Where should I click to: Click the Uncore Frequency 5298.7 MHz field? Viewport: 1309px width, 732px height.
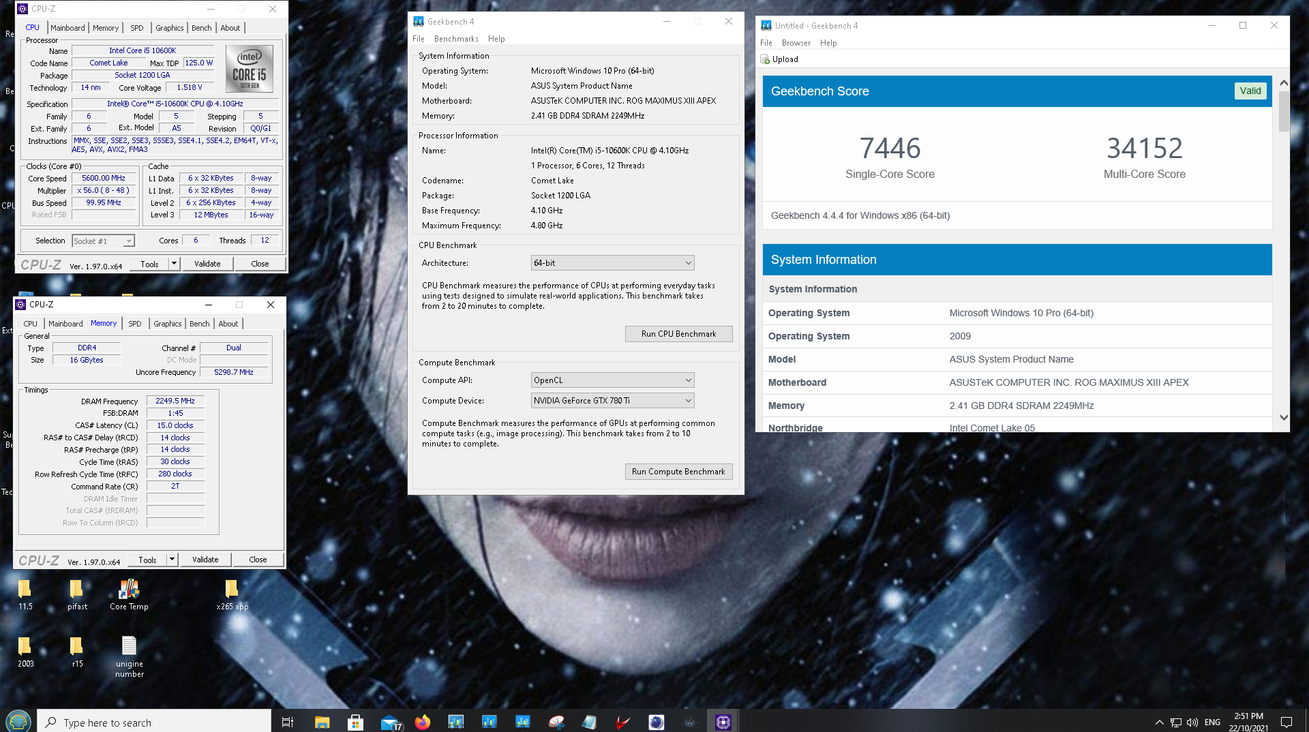234,372
